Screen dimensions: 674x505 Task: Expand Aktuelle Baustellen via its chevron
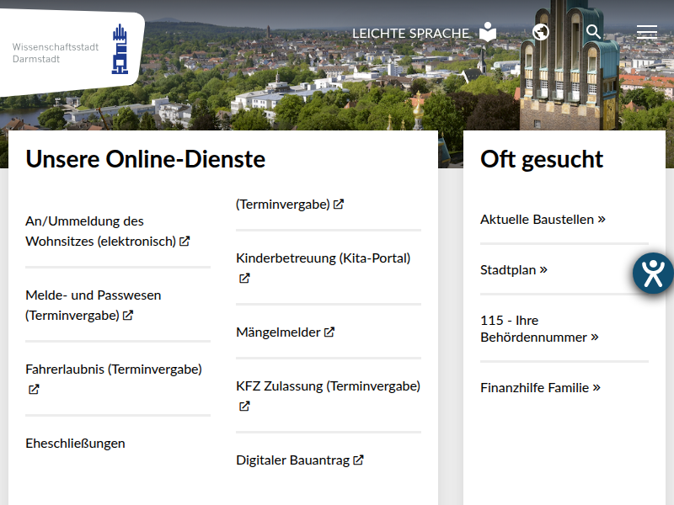point(601,219)
